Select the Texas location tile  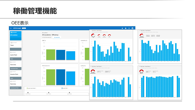[15, 45]
